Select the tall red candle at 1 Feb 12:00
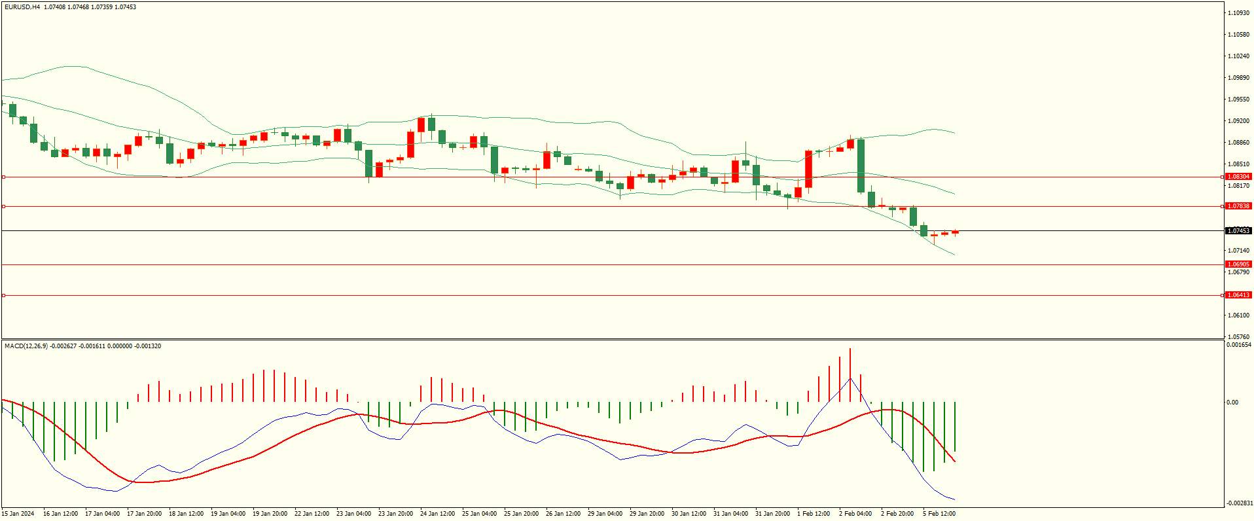 [x=808, y=169]
